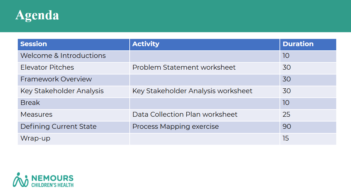This screenshot has width=351, height=193.
Task: Click the 15 duration cell for Wrap-up
Action: (x=286, y=138)
